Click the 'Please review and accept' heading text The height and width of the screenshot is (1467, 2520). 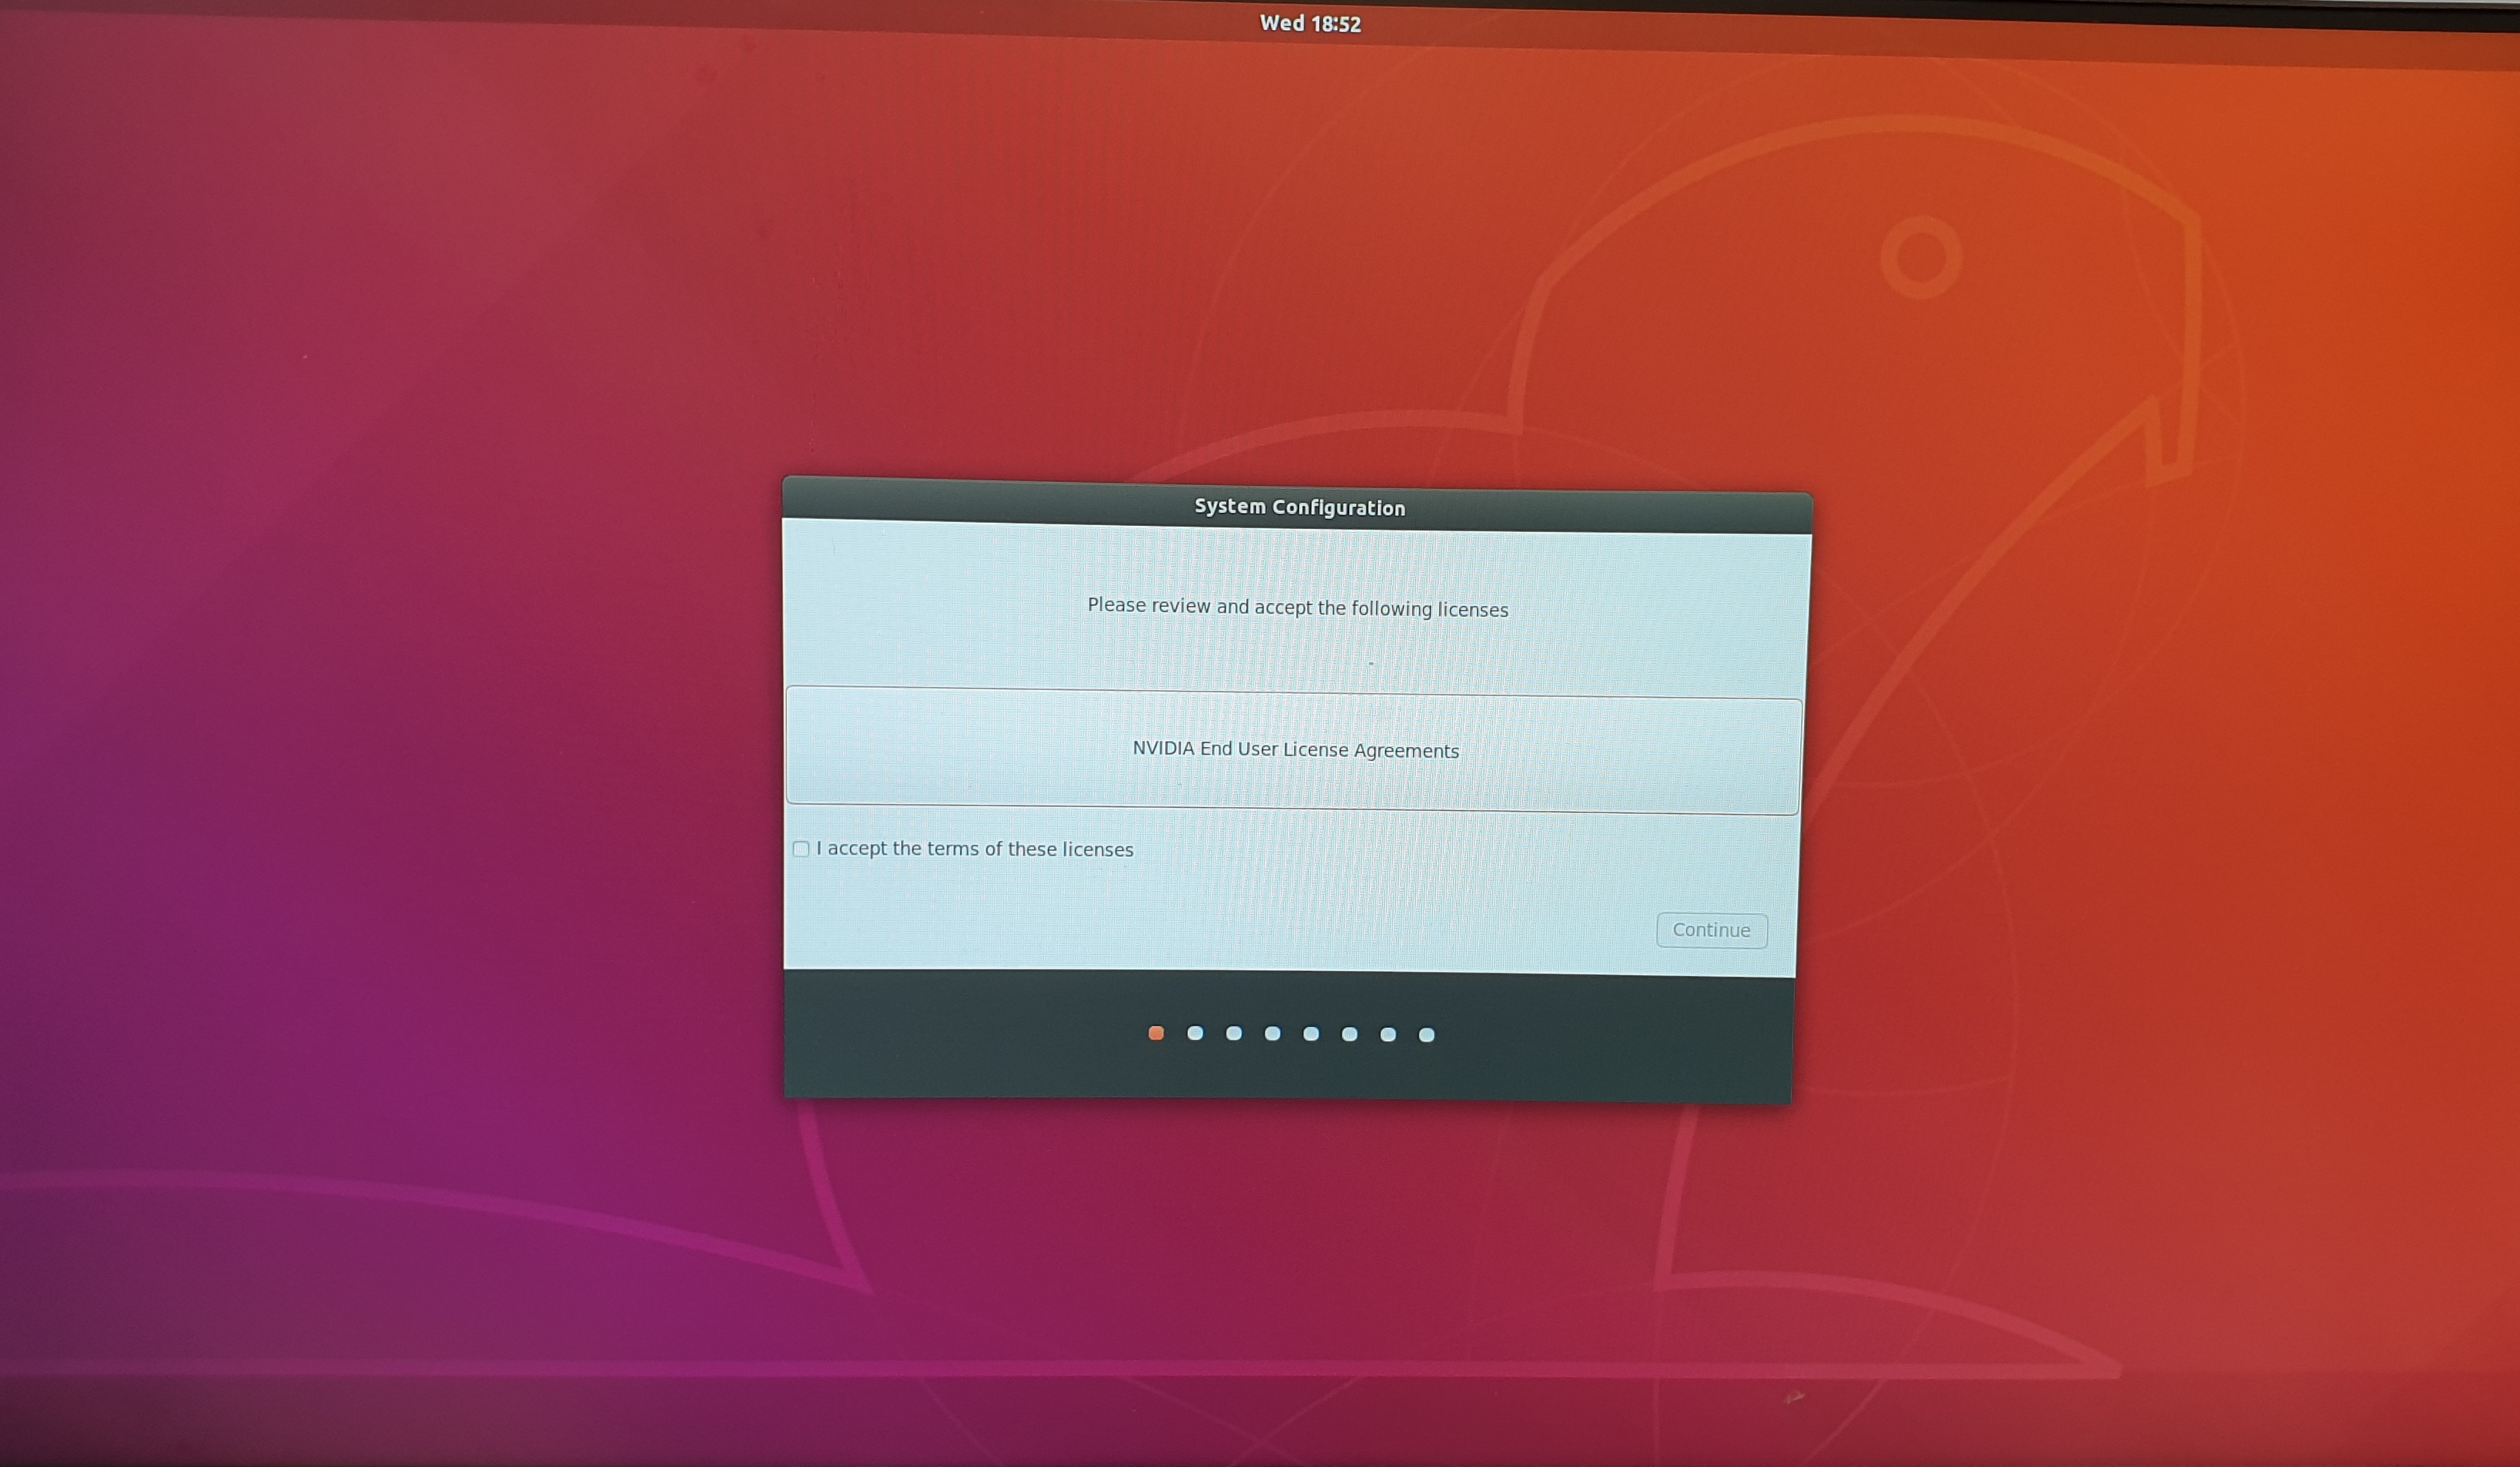coord(1297,607)
